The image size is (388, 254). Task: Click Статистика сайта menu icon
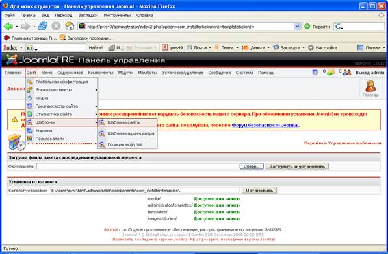point(30,114)
